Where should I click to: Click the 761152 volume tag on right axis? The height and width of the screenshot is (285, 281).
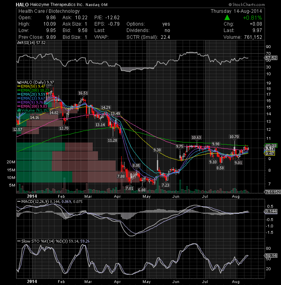273,192
